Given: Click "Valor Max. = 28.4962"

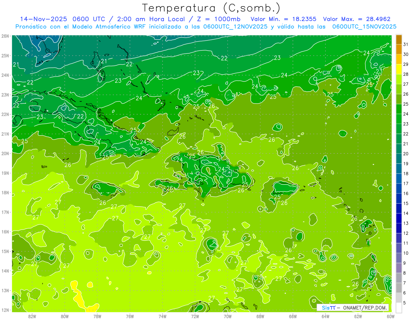Looking at the screenshot, I should click(357, 19).
